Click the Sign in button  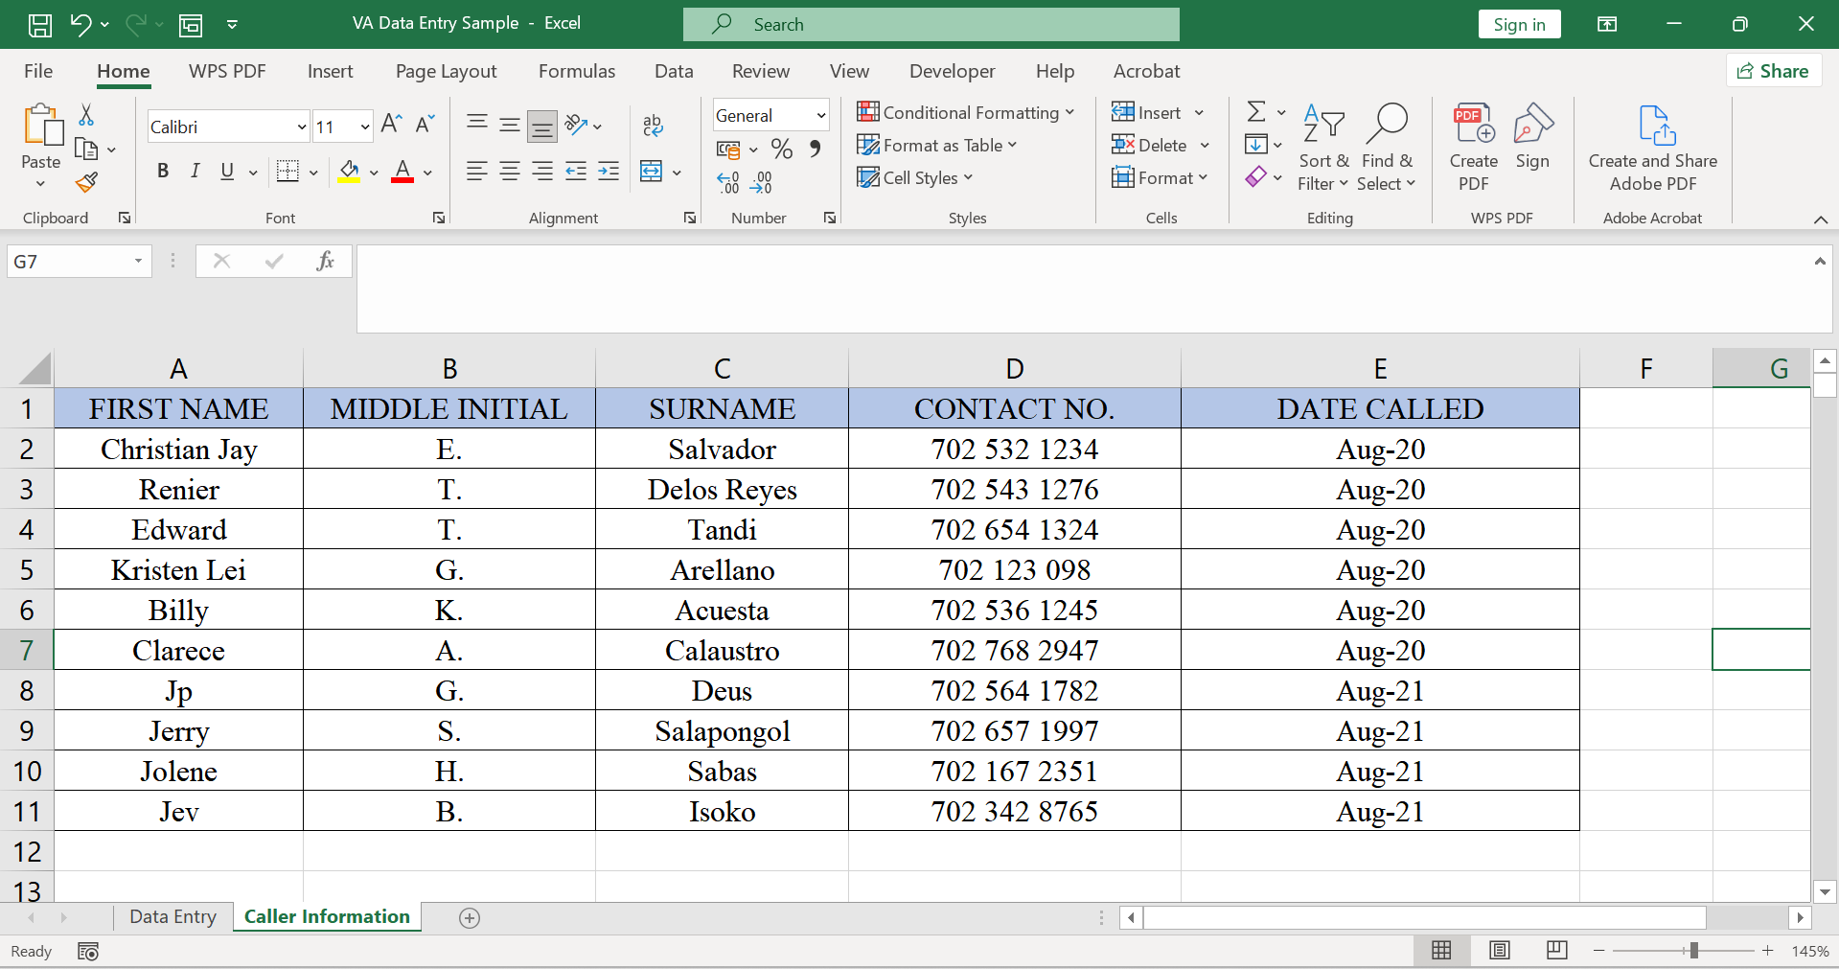pyautogui.click(x=1519, y=25)
